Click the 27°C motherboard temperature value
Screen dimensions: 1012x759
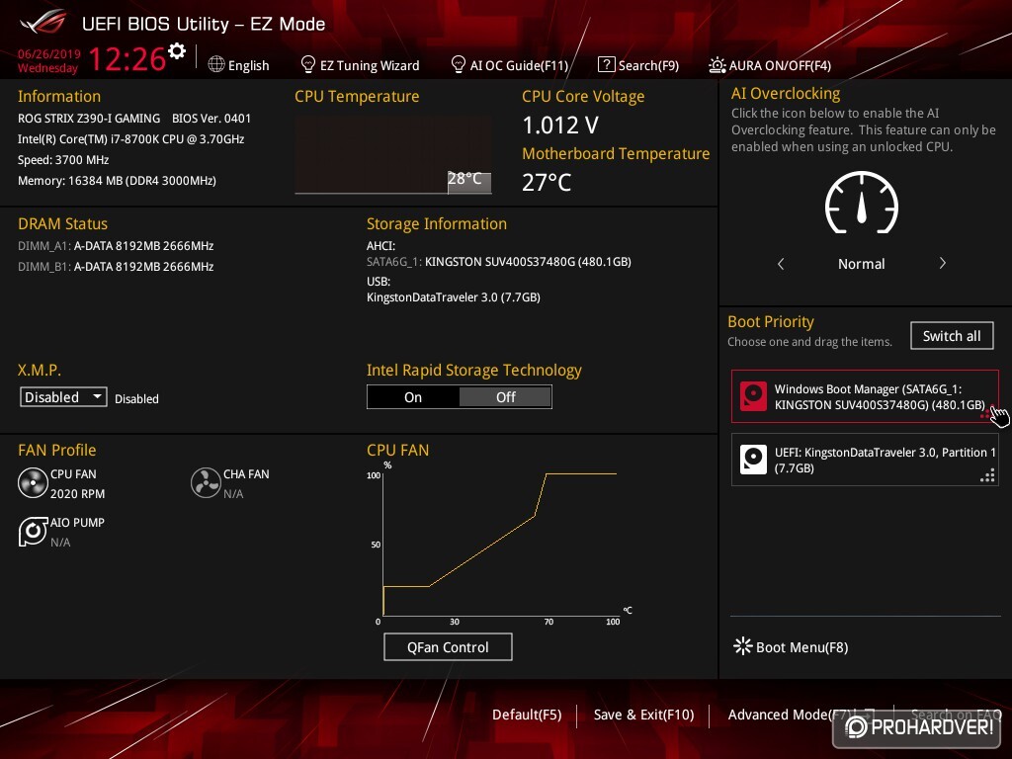click(547, 182)
